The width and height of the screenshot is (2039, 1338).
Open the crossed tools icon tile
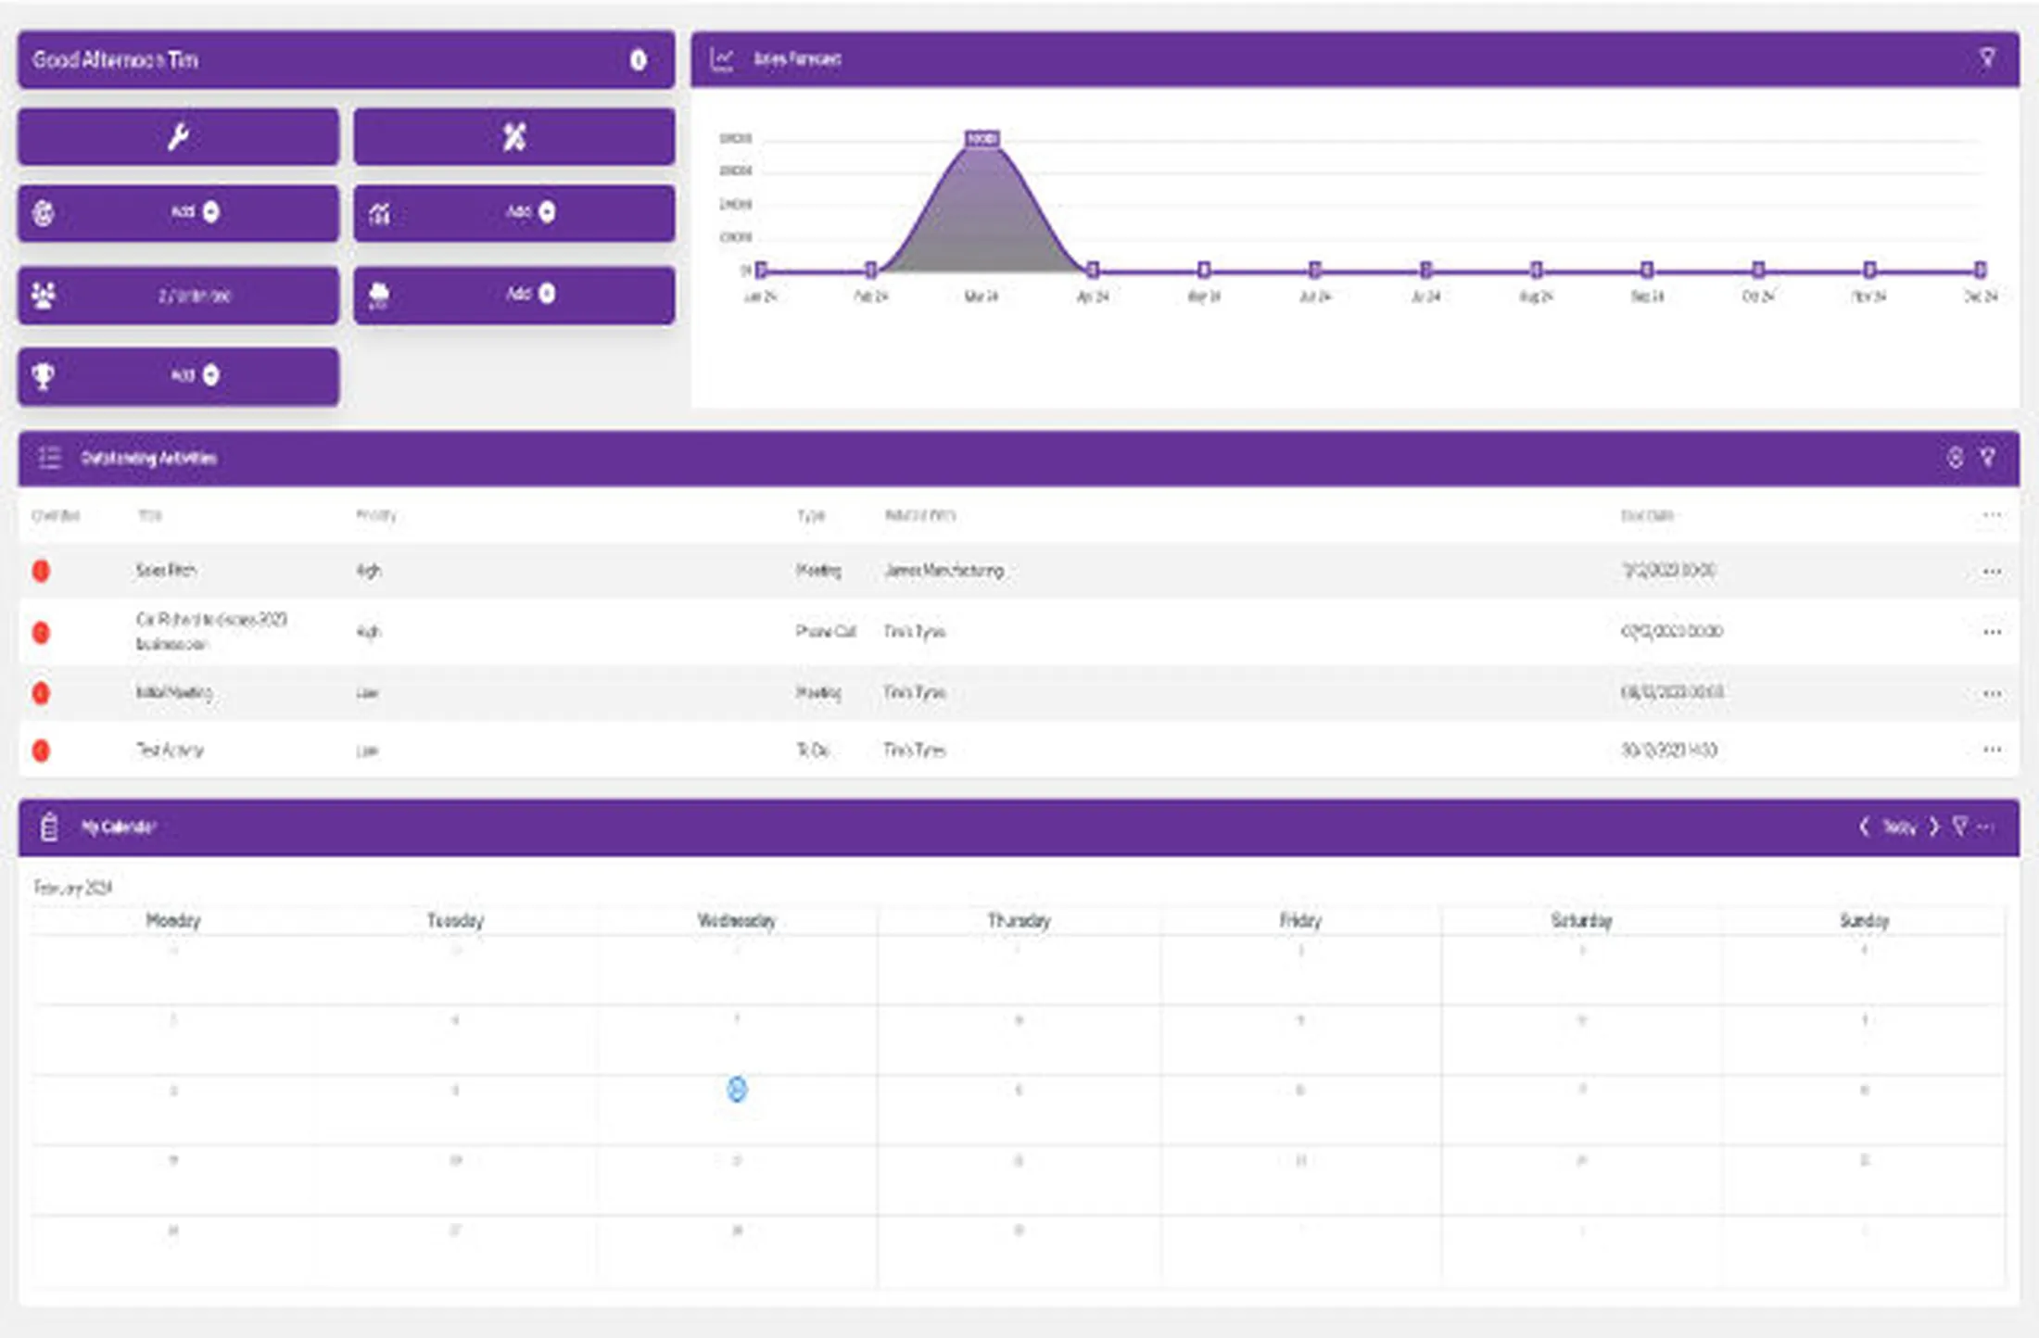click(x=514, y=137)
